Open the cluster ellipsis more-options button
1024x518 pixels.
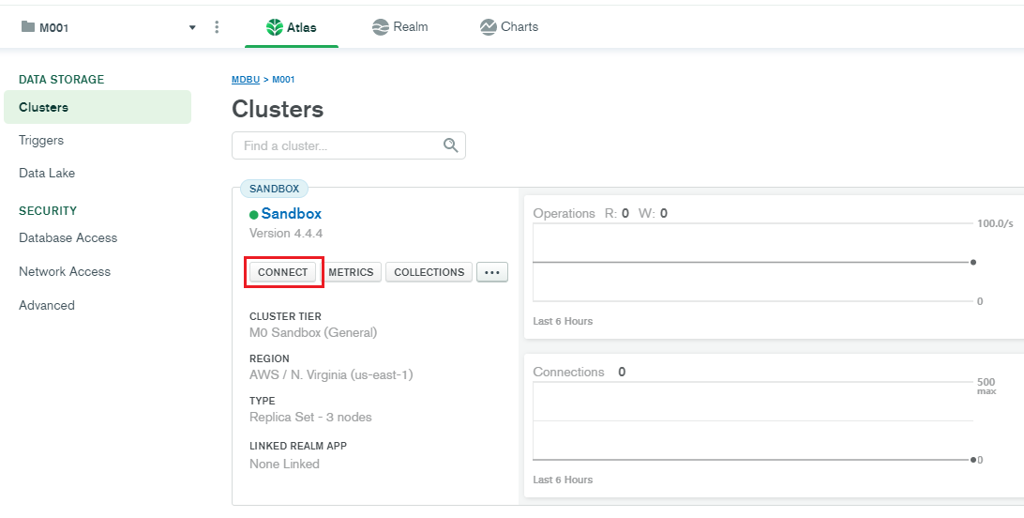[x=492, y=272]
